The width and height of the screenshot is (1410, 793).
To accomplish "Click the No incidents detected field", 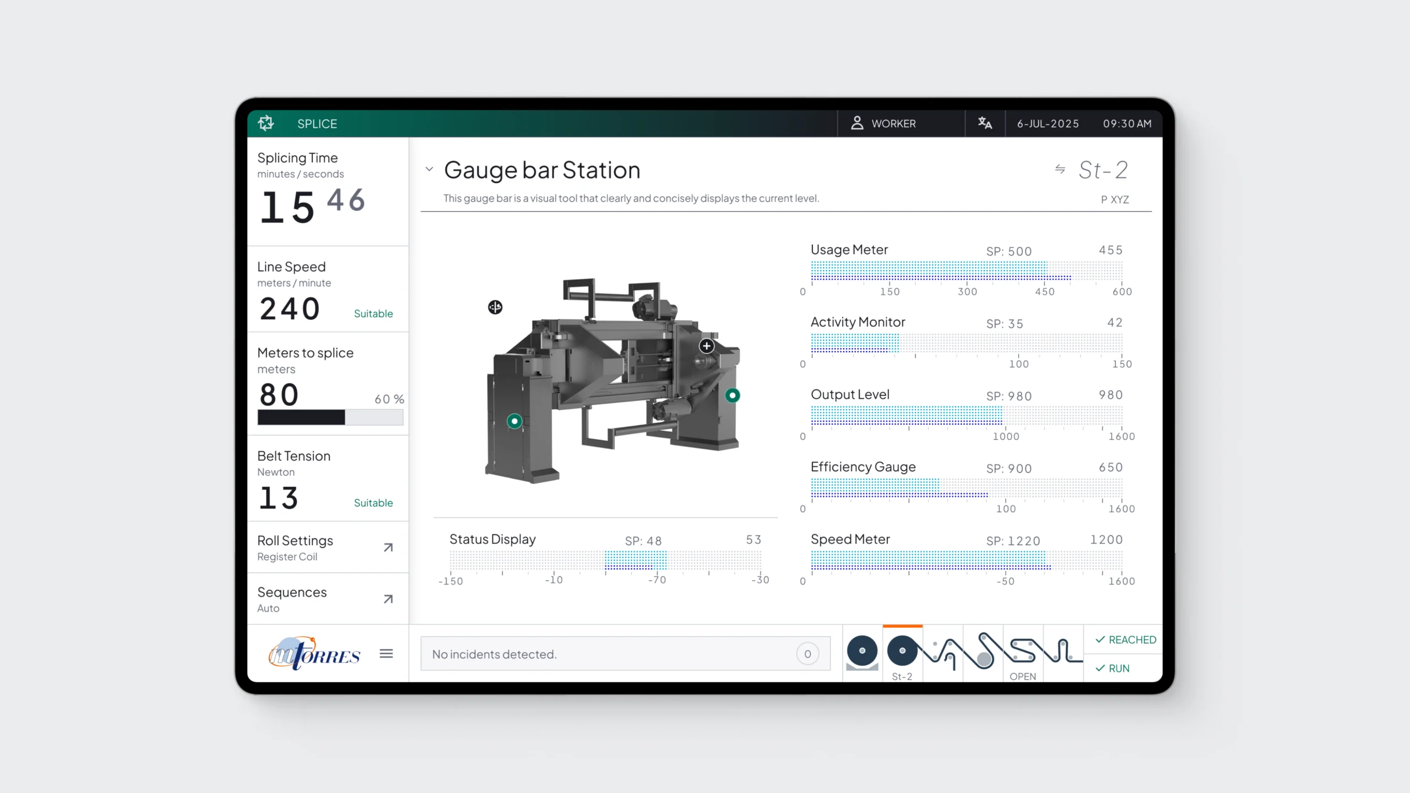I will pyautogui.click(x=606, y=654).
